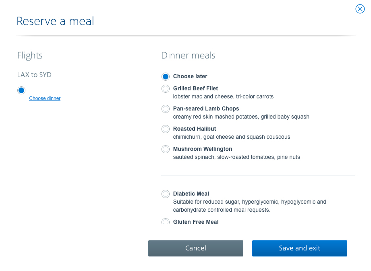Click the Grilled Beef Filet label text
This screenshot has height=271, width=371.
195,88
